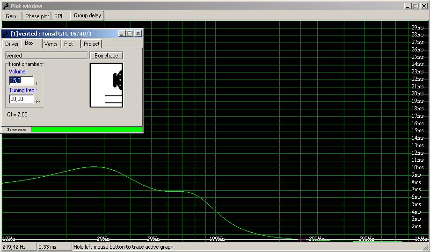The image size is (430, 252).
Task: Minimize the Plot window
Action: point(408,6)
